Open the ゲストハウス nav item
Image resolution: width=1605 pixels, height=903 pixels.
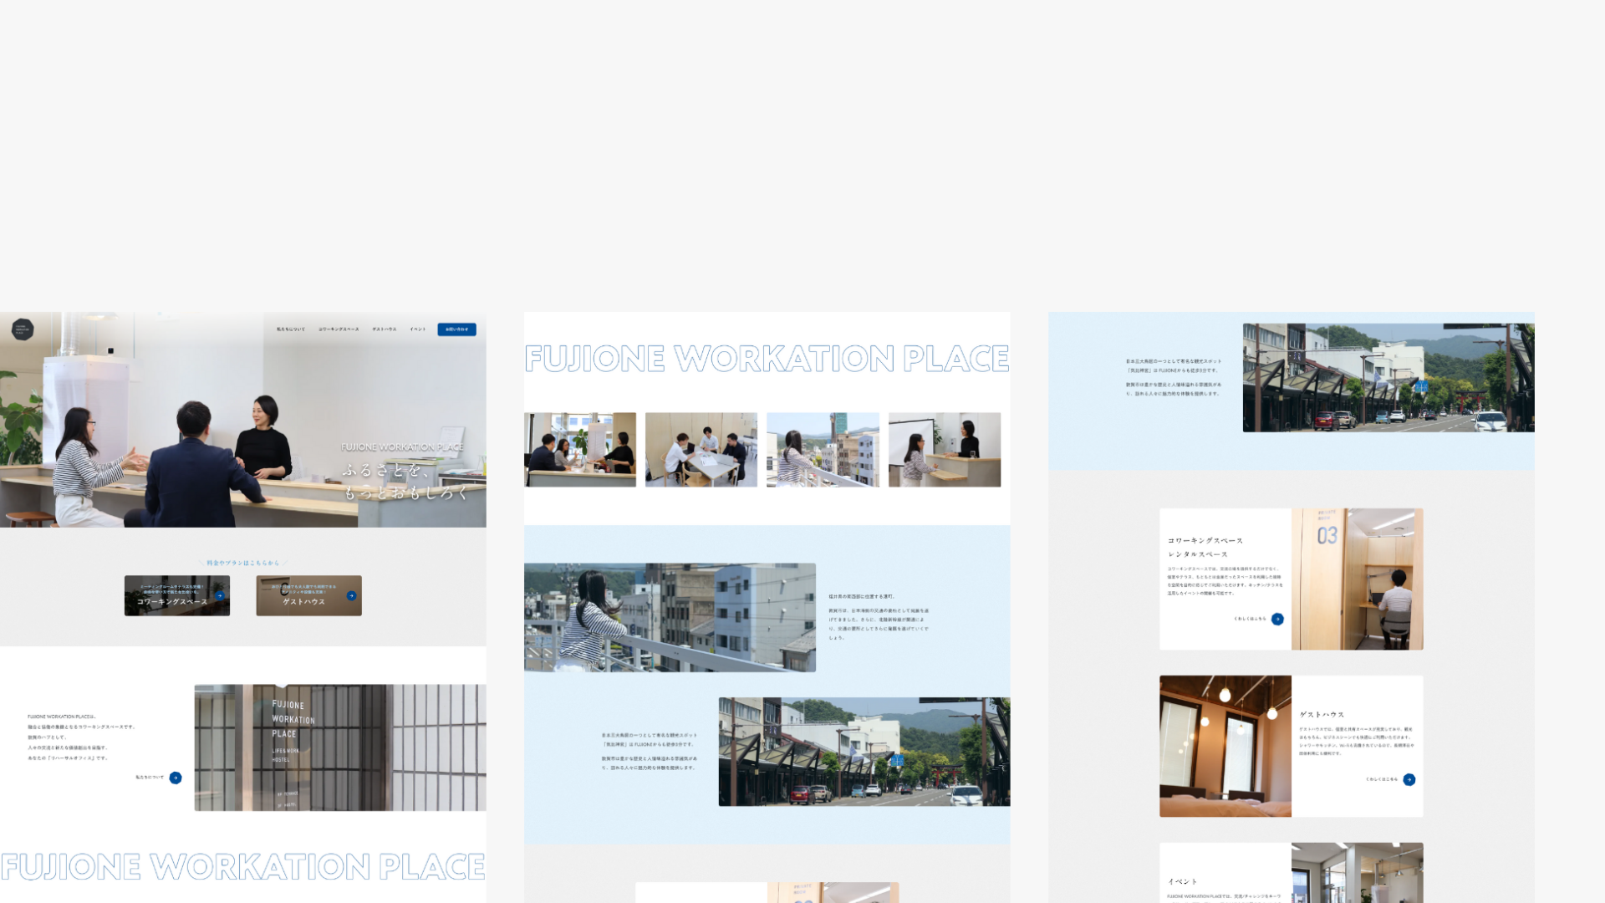tap(385, 329)
